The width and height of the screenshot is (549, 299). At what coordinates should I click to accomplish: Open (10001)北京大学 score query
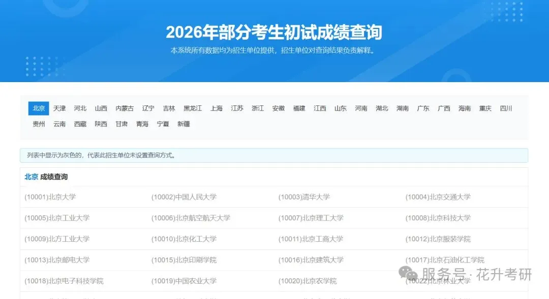coord(50,197)
